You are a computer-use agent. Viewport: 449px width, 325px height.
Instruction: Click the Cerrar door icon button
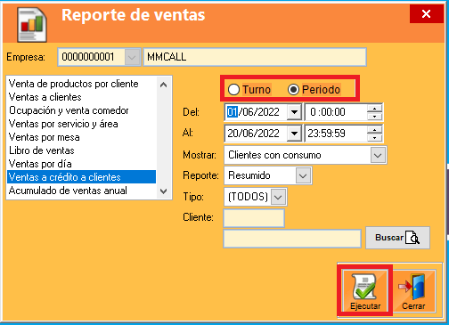pyautogui.click(x=413, y=291)
